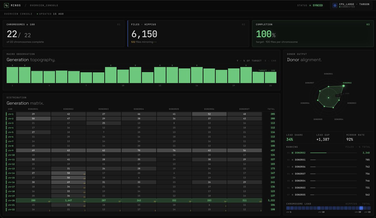Click the chr9 DONOR05 cell showing 76
Viewport: 376px width, 218px height.
[174, 150]
